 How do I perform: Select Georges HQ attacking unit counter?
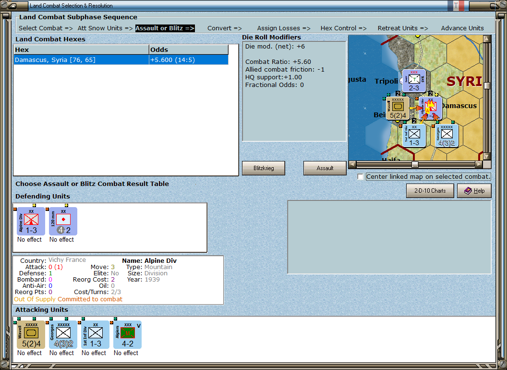tap(63, 335)
